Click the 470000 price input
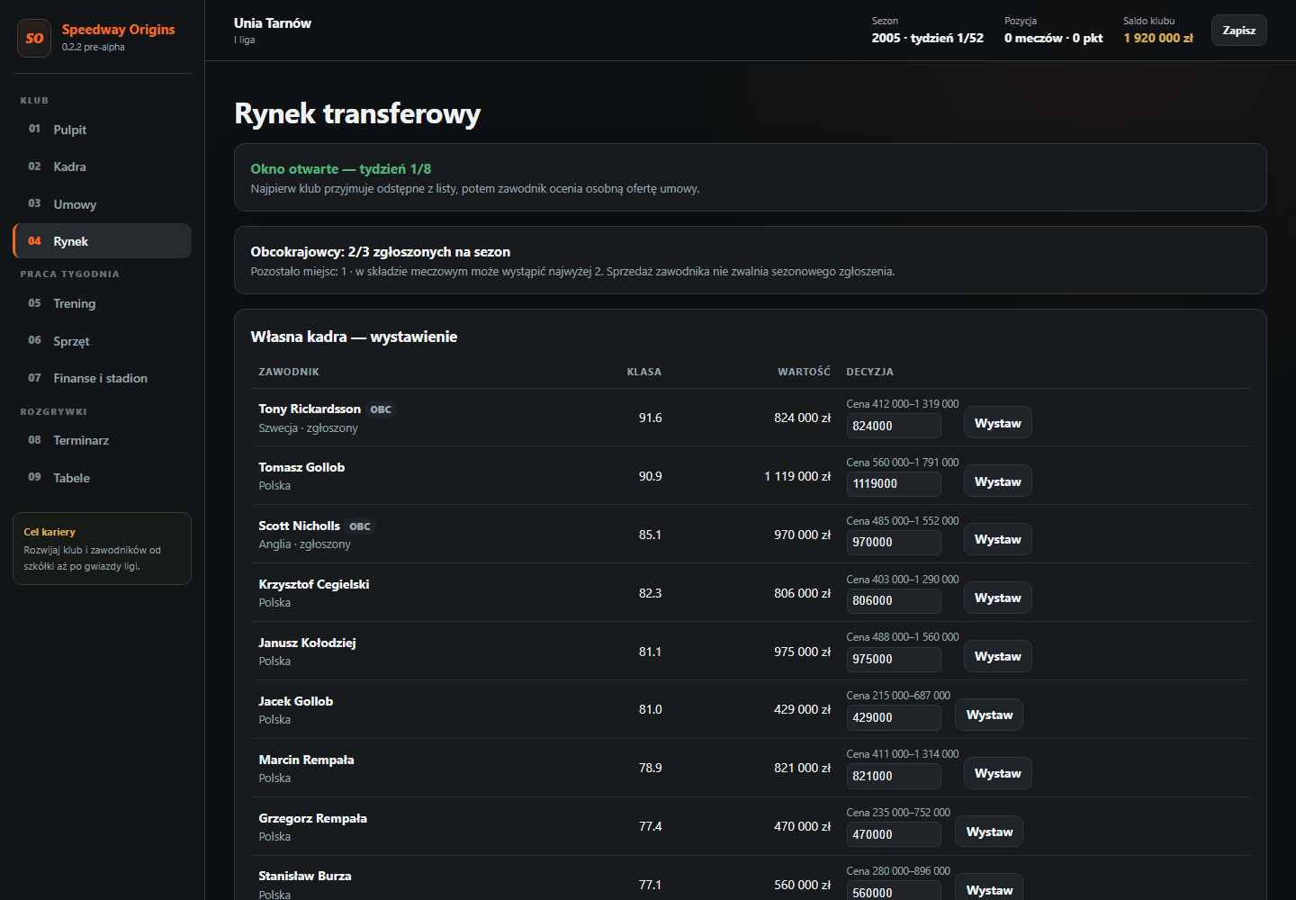The height and width of the screenshot is (900, 1296). [x=894, y=834]
